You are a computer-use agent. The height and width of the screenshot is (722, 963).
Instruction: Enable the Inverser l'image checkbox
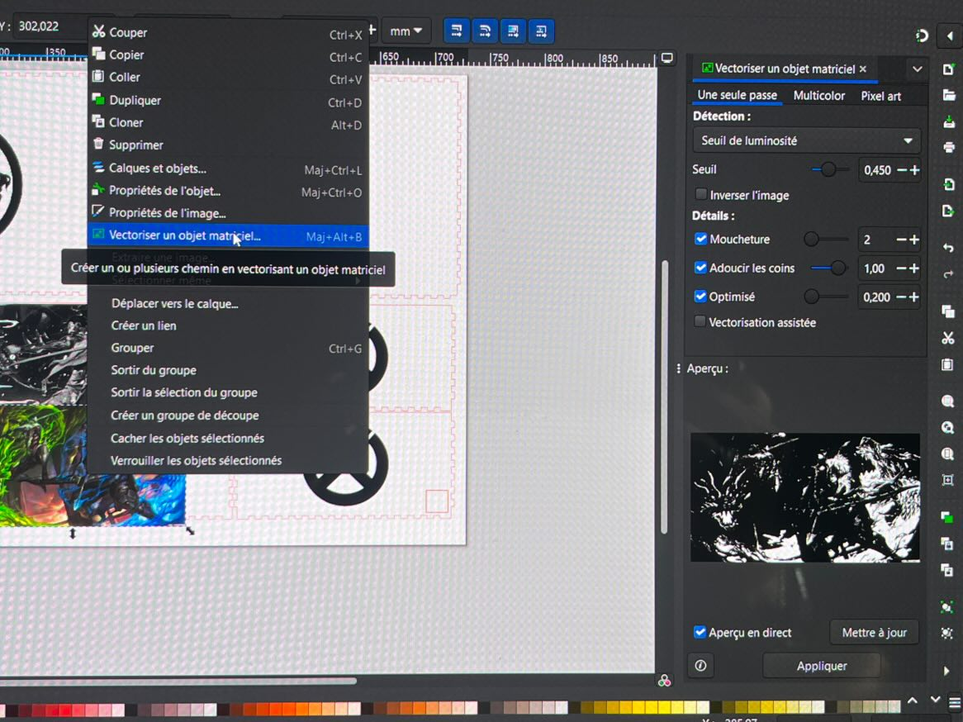700,194
